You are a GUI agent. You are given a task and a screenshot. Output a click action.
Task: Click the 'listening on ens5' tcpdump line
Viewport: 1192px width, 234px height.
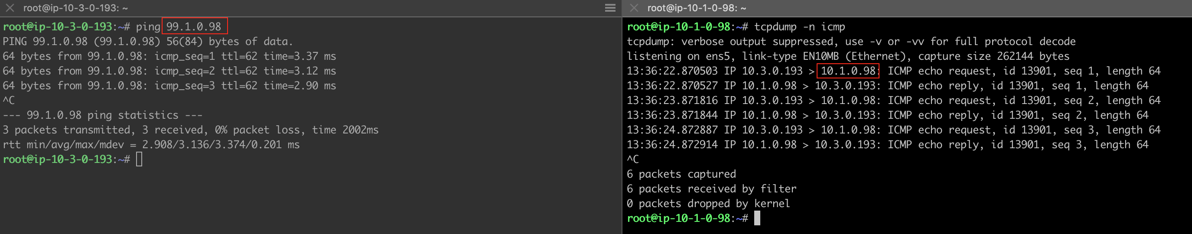coord(848,56)
